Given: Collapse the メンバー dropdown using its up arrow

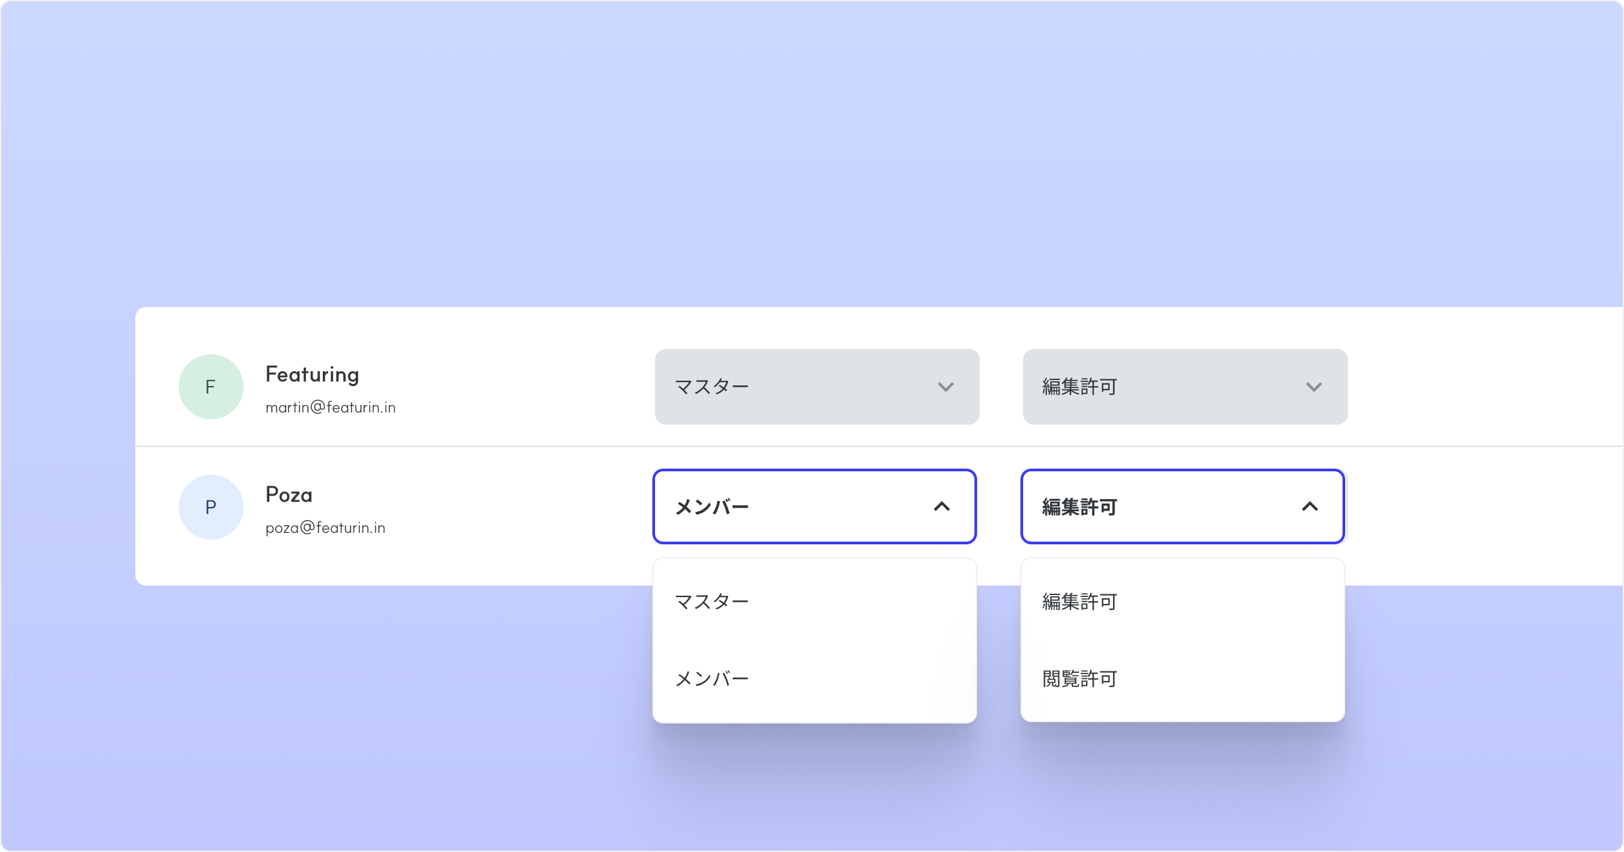Looking at the screenshot, I should (x=941, y=506).
